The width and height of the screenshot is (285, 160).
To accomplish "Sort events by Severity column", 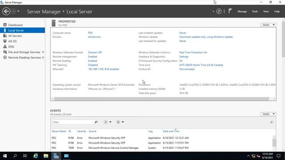I will pos(81,131).
